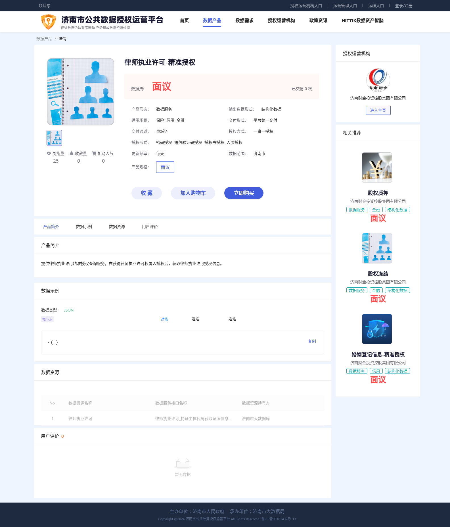Switch to the 用户评价 tab
450x527 pixels.
[x=150, y=227]
